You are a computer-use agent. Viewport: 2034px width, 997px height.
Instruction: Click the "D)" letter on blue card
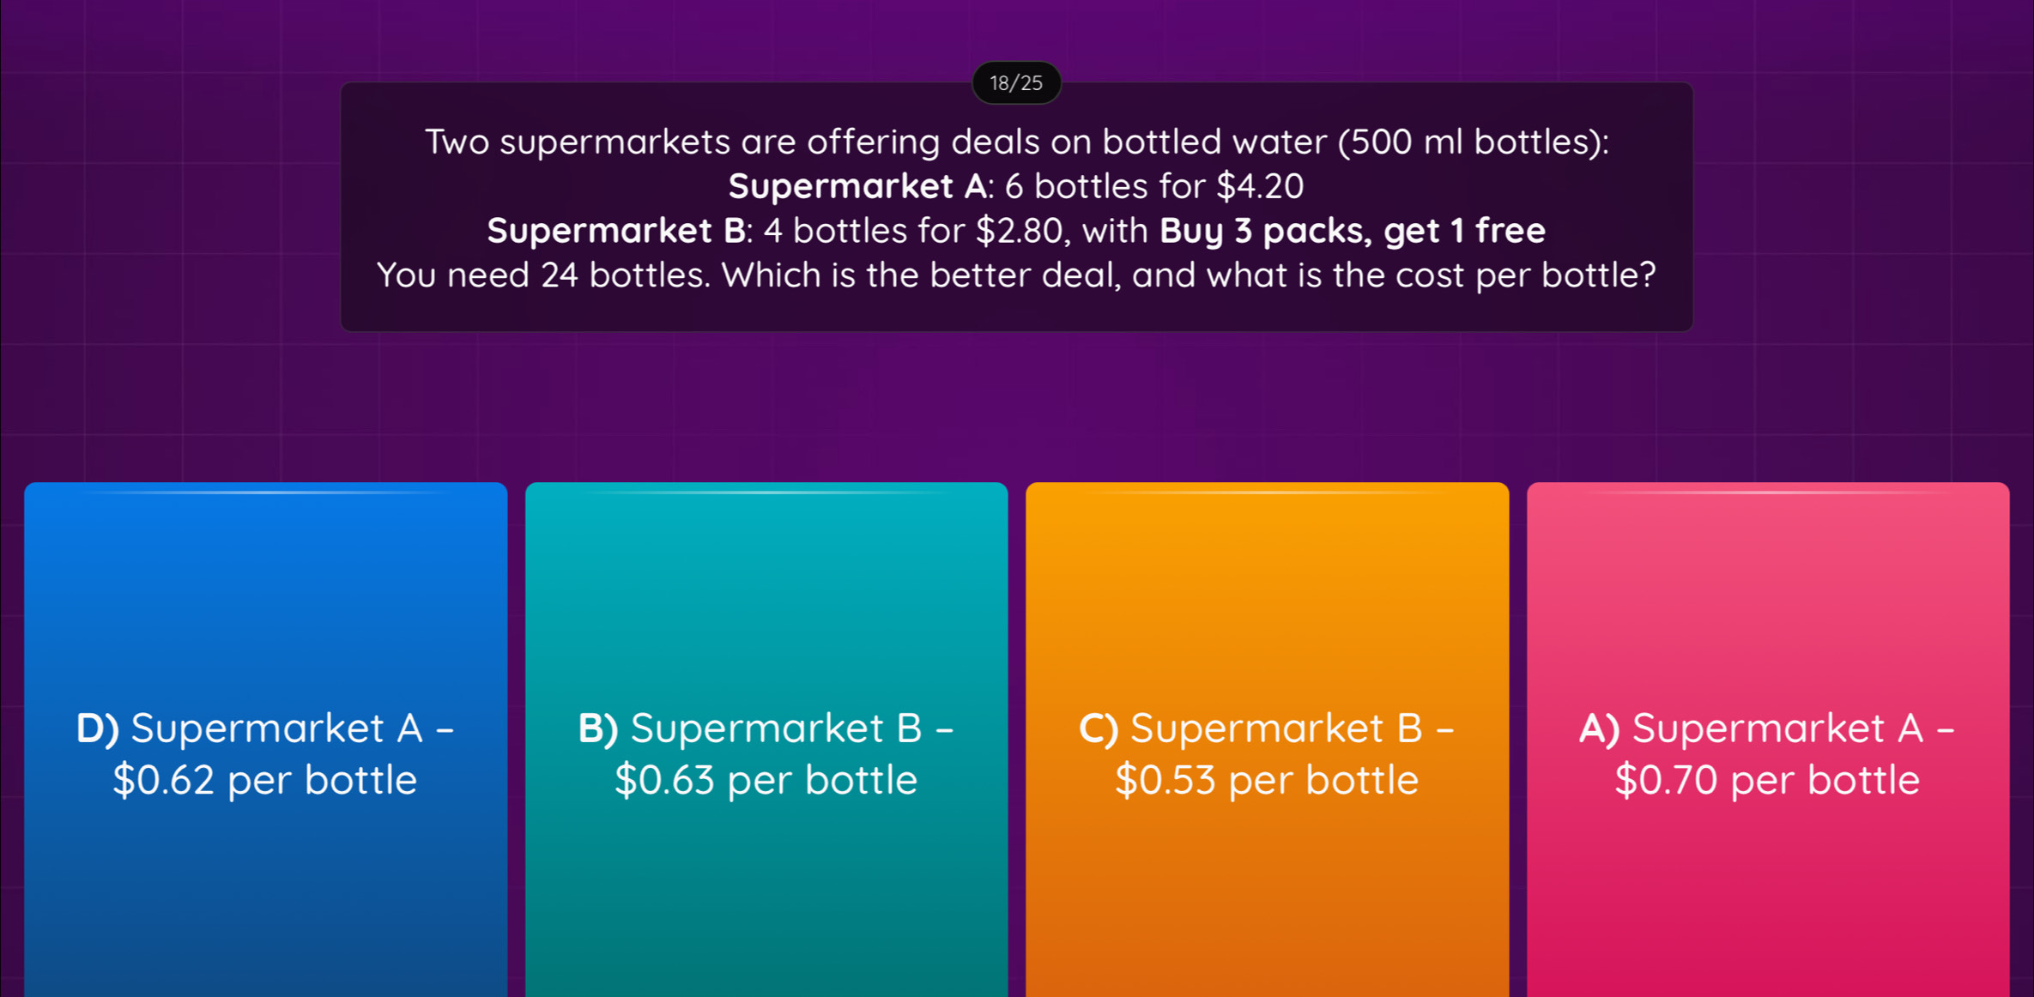point(97,728)
